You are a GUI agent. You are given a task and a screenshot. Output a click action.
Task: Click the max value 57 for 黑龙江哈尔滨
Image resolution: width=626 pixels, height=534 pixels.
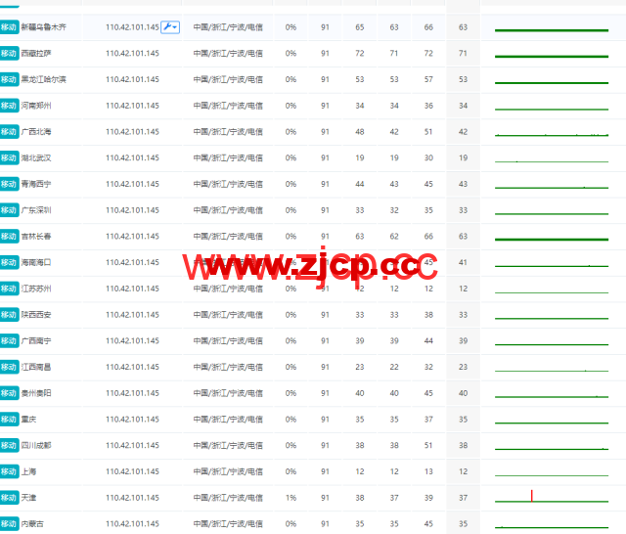[x=428, y=79]
